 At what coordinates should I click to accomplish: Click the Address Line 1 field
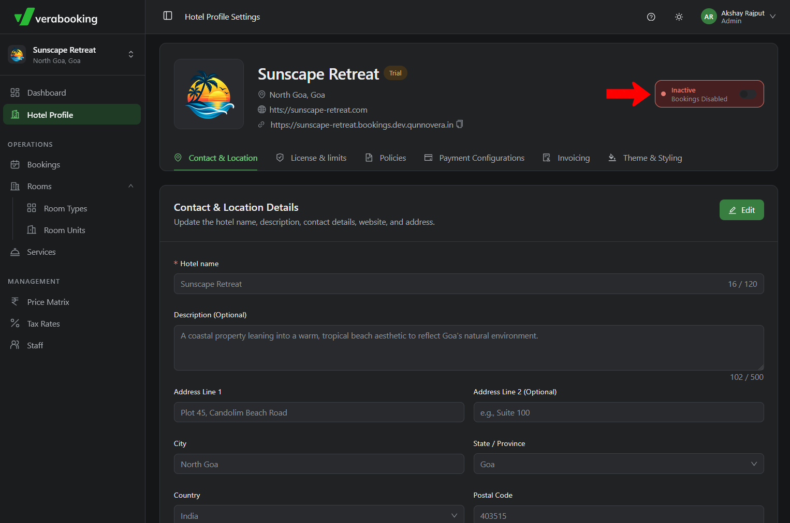pyautogui.click(x=319, y=412)
